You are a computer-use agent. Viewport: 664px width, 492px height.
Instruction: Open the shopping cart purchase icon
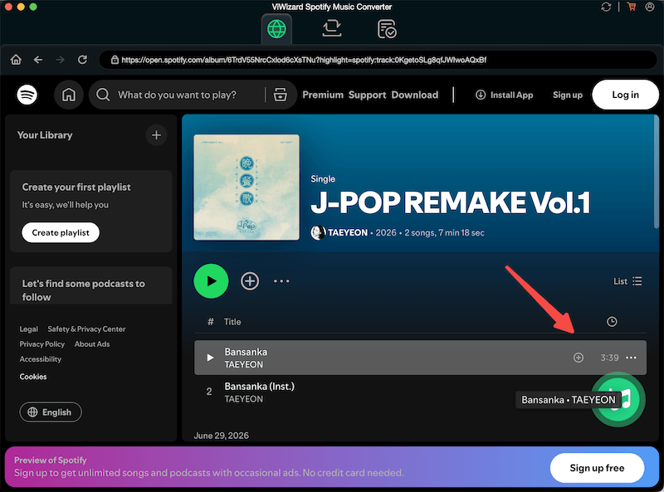tap(632, 7)
